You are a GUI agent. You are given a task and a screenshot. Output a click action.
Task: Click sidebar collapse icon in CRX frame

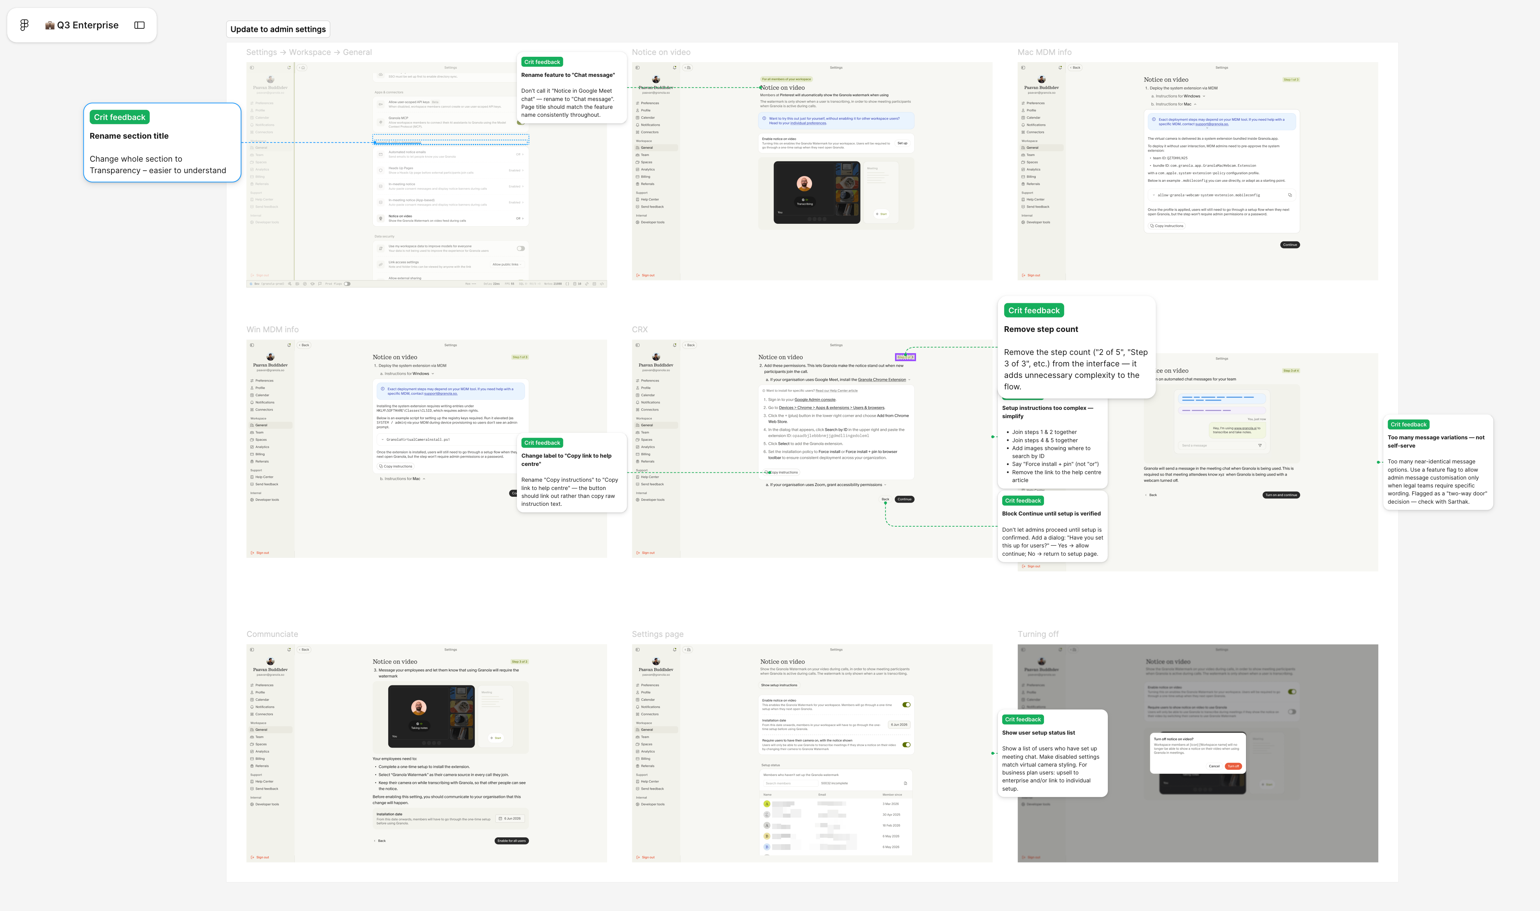coord(638,345)
